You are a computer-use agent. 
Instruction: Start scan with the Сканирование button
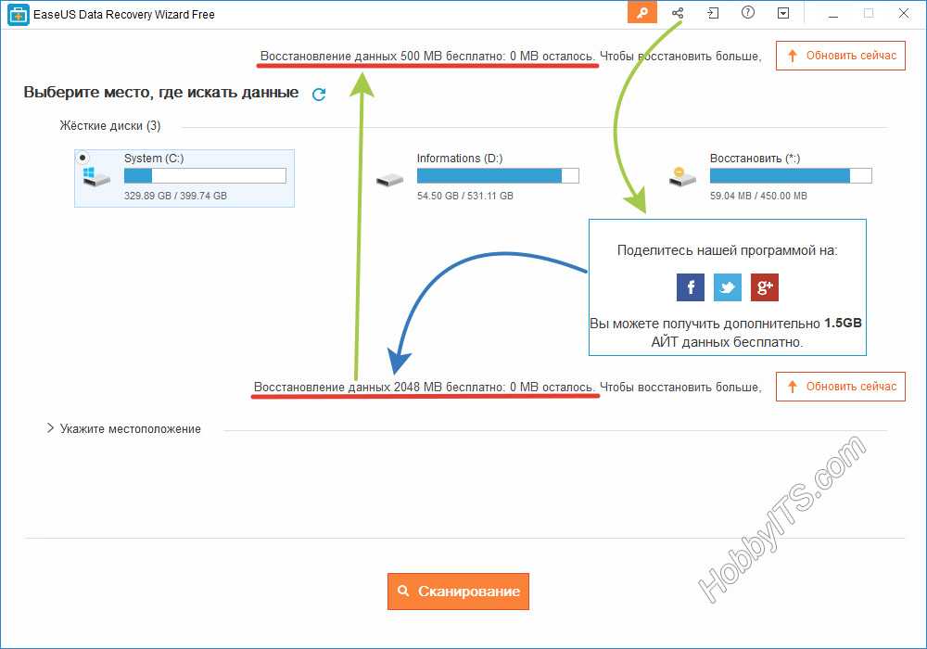[458, 592]
